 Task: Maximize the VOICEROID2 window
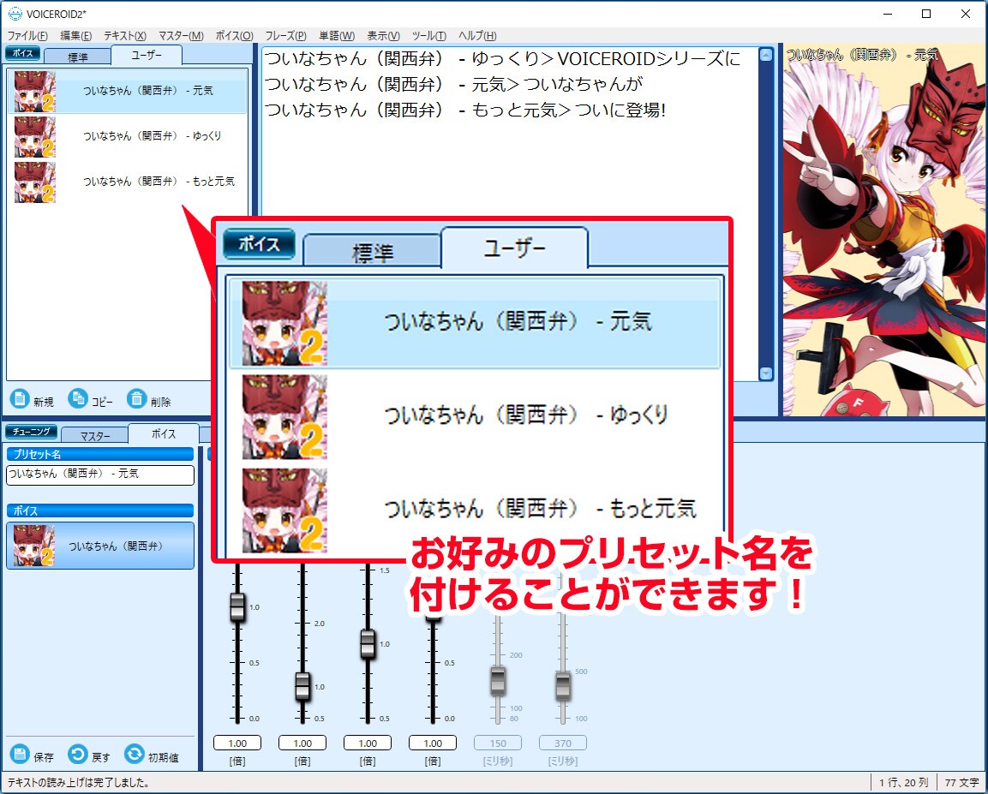[926, 13]
